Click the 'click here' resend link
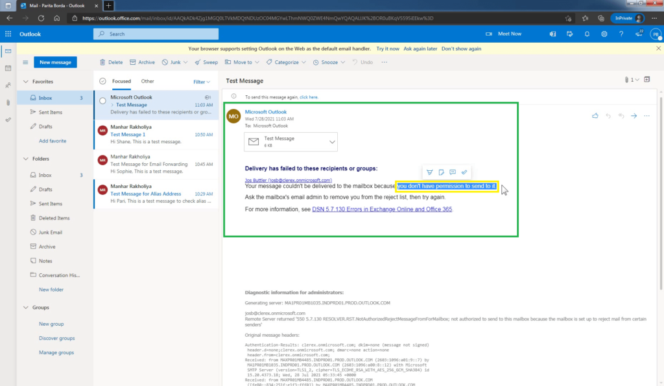 point(308,97)
